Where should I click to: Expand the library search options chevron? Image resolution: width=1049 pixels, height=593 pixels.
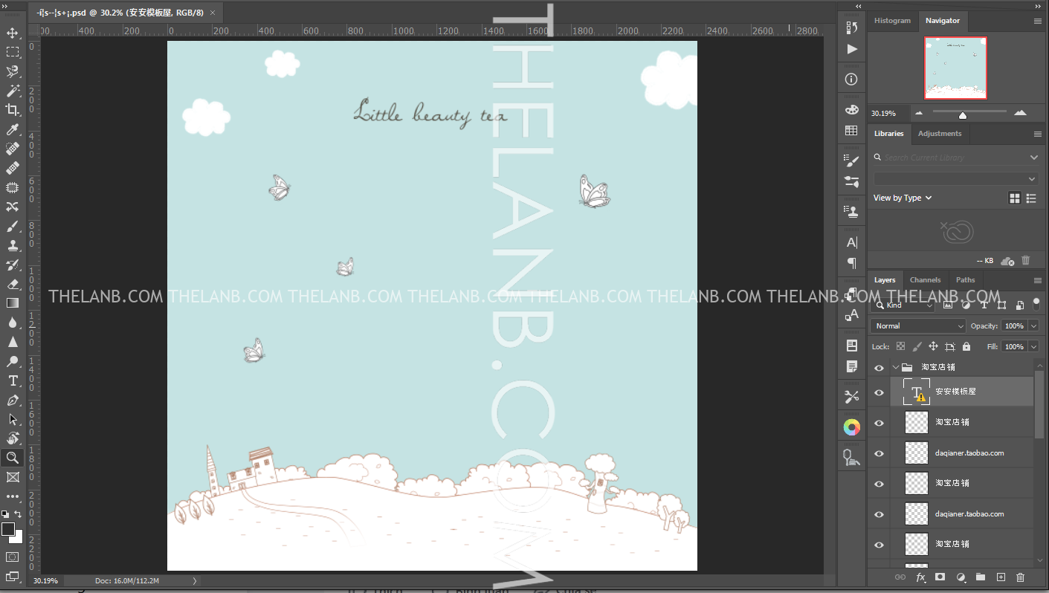pyautogui.click(x=1033, y=158)
